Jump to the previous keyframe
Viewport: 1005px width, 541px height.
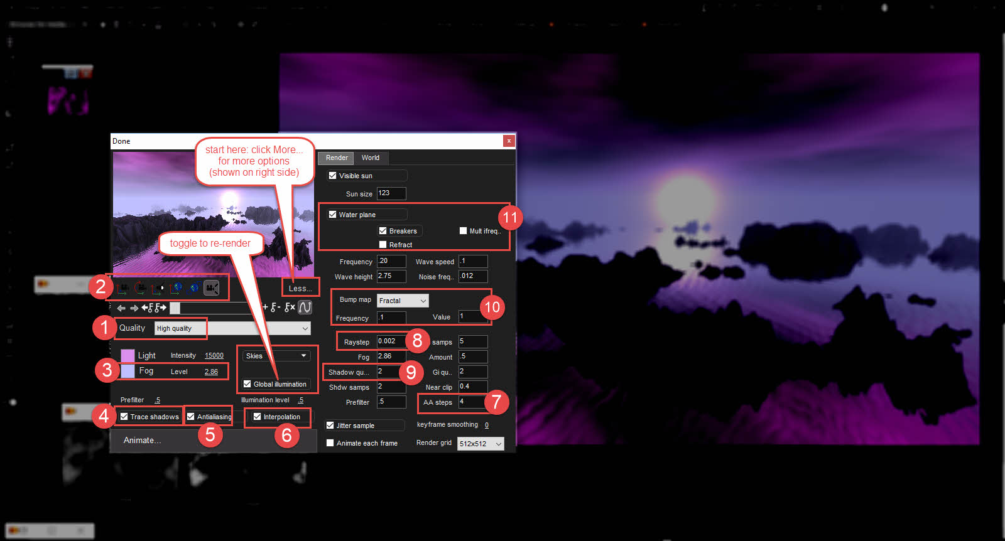146,308
